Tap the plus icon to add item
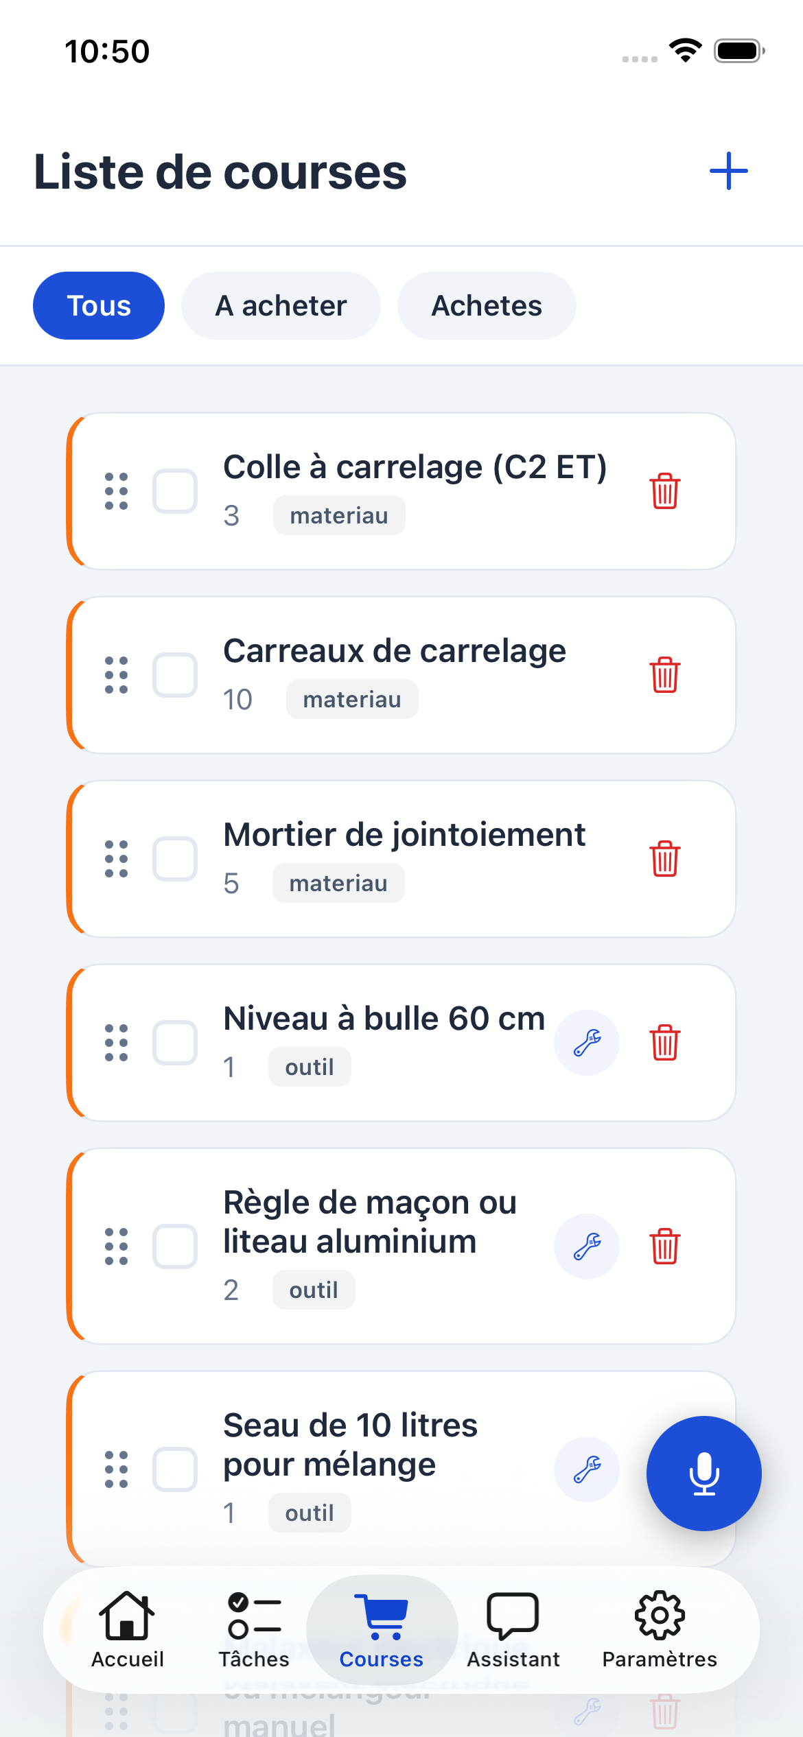The width and height of the screenshot is (803, 1737). [728, 171]
